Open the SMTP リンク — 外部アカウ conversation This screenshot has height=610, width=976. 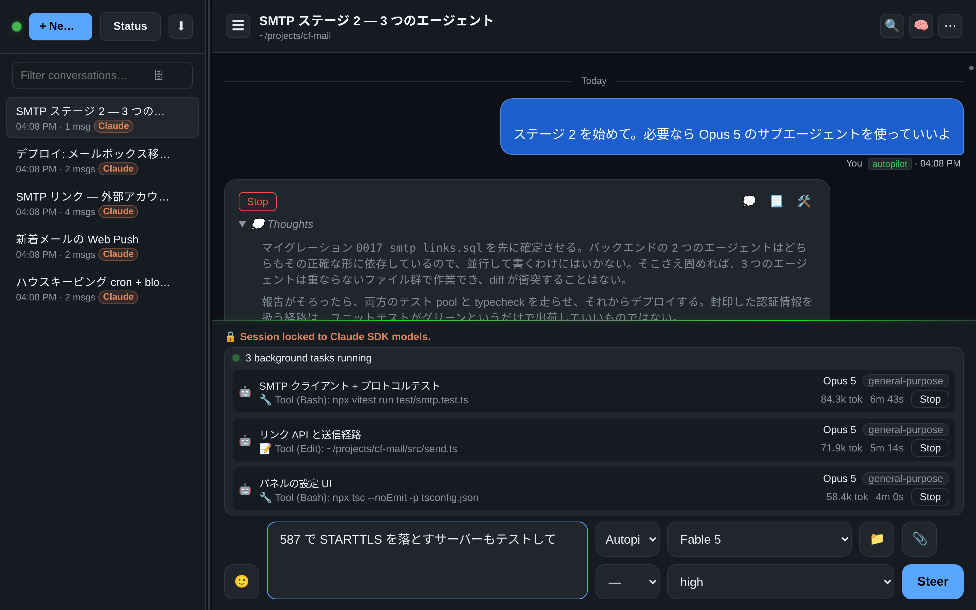pyautogui.click(x=102, y=203)
